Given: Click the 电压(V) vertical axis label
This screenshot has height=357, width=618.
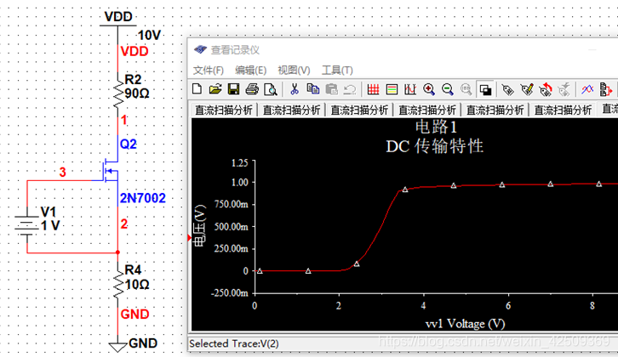Looking at the screenshot, I should click(x=200, y=225).
